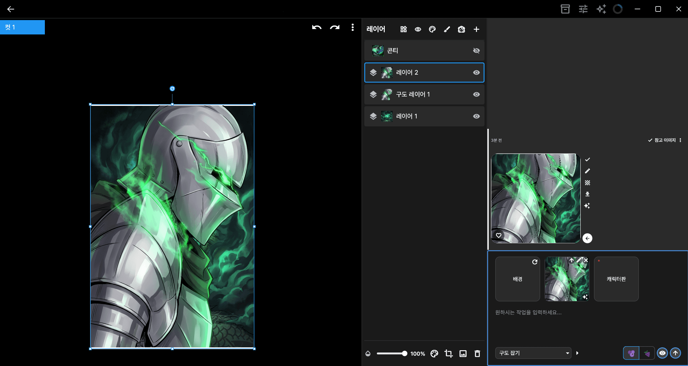Toggle preview eye button in prompt panel
688x366 pixels.
coord(663,353)
